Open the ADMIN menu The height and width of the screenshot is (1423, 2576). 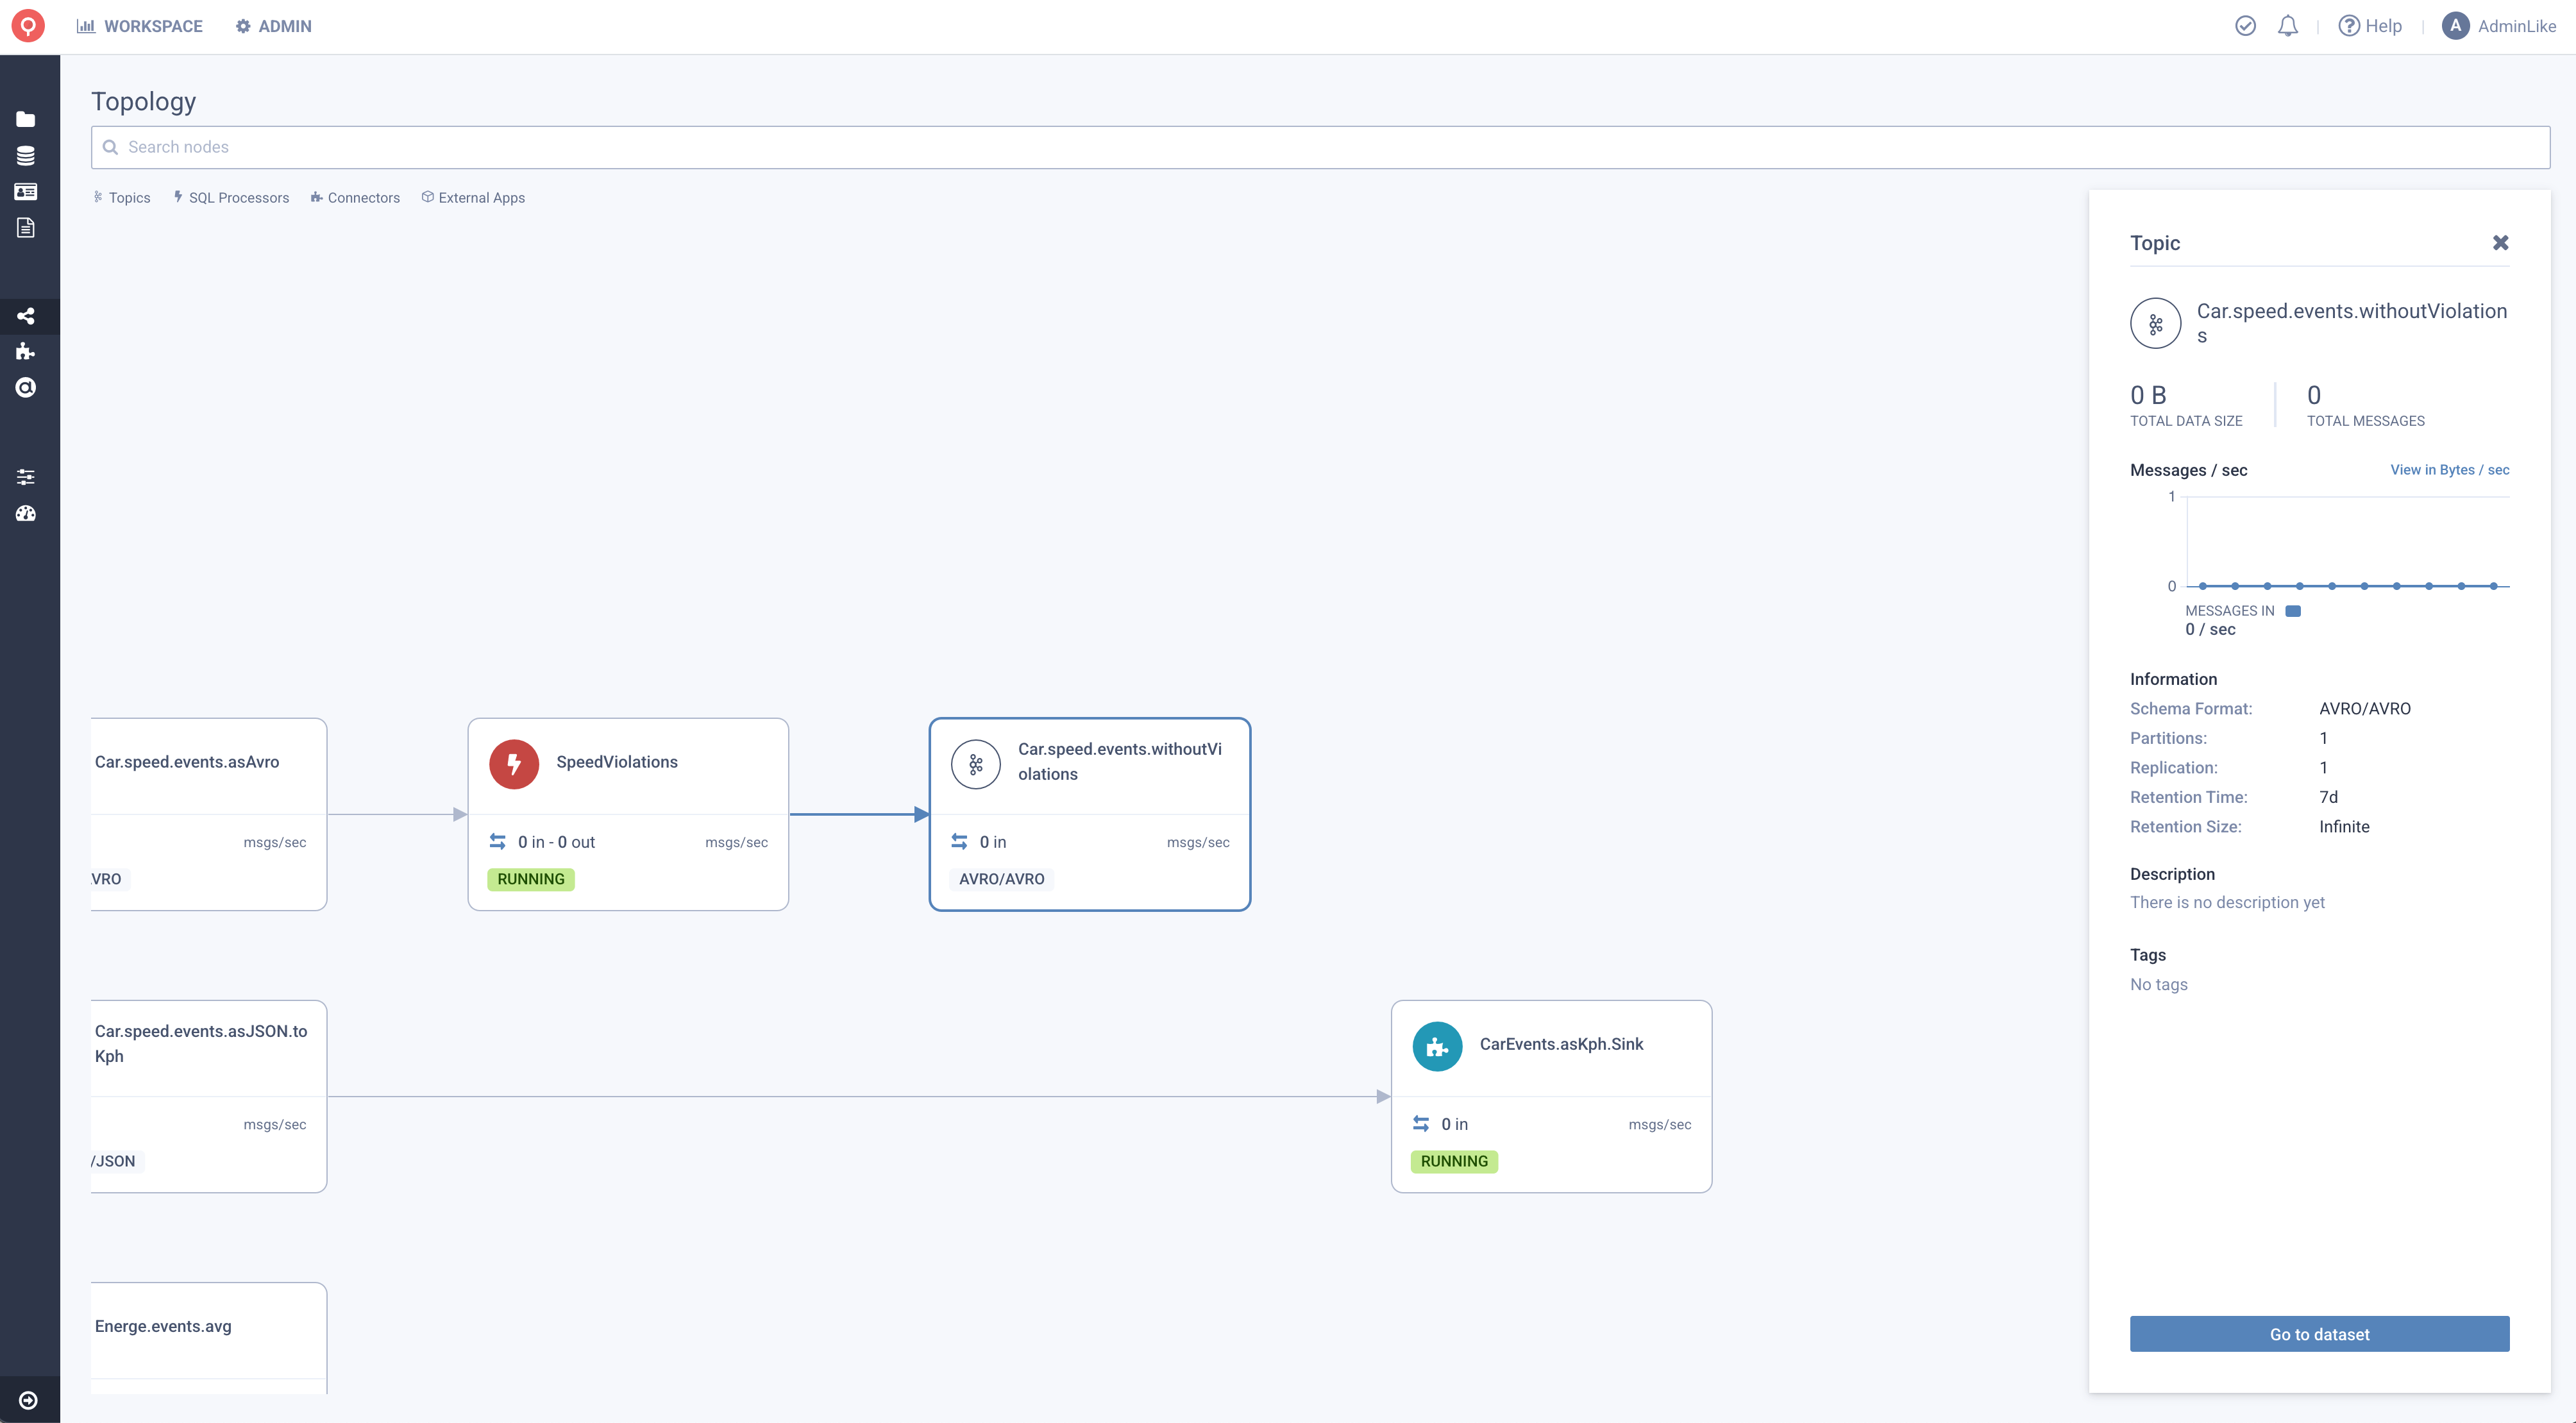[274, 26]
